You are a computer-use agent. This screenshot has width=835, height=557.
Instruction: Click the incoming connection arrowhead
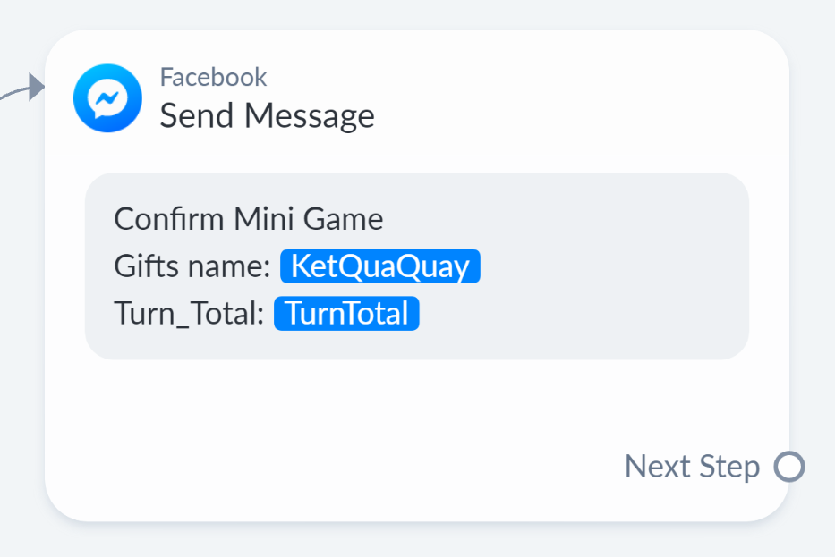(x=36, y=87)
